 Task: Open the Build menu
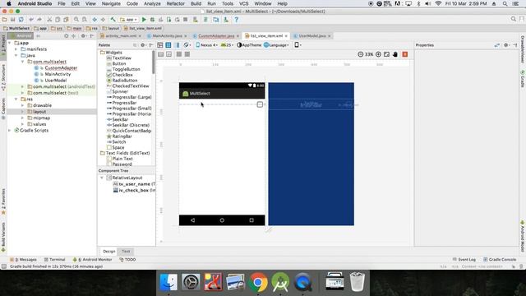click(196, 3)
